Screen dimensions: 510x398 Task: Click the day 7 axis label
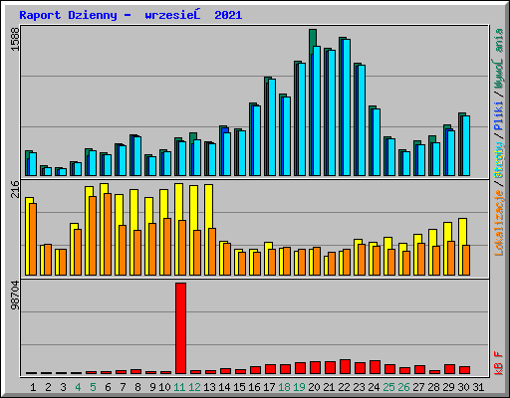pyautogui.click(x=123, y=387)
